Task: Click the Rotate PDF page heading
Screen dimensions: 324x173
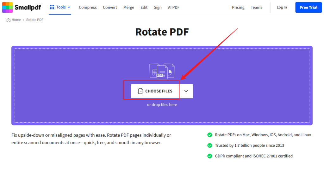Action: pos(162,32)
